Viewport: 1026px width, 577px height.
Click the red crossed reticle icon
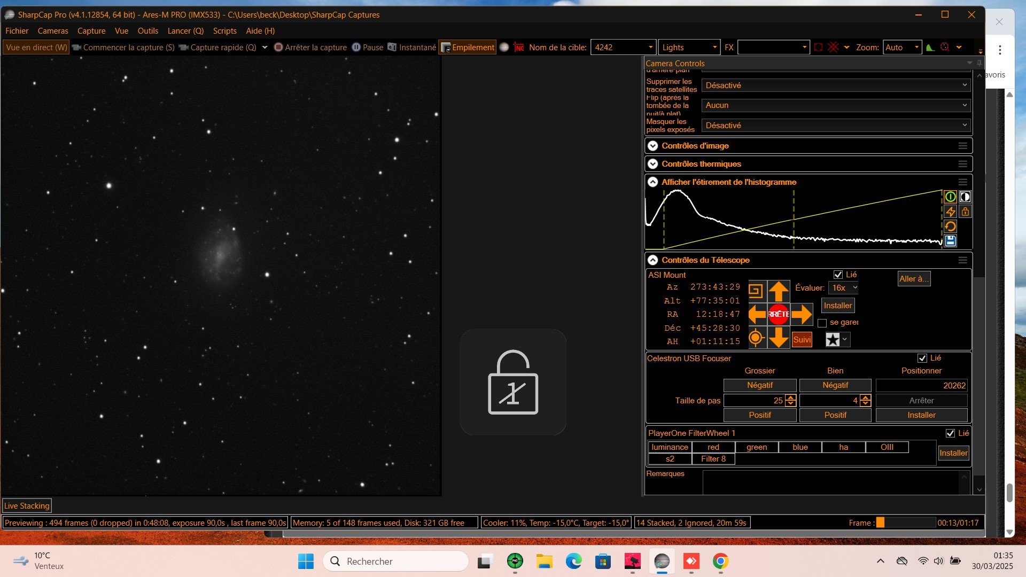click(x=833, y=48)
